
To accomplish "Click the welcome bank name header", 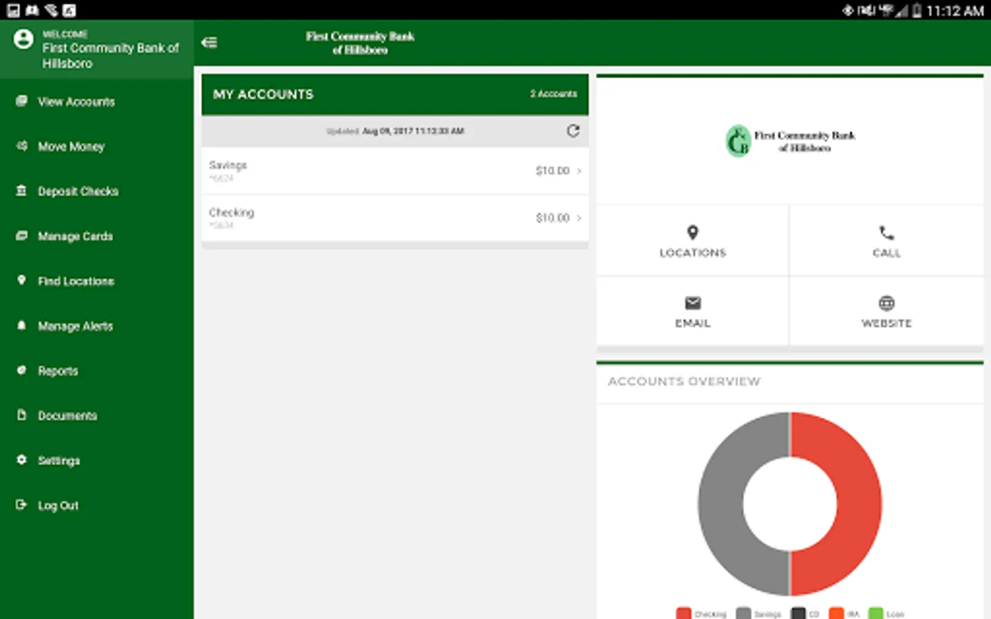I will coord(110,55).
